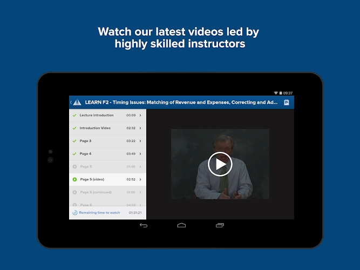This screenshot has height=270, width=360.
Task: Open chevron for Page 5 (continued) row
Action: click(140, 192)
